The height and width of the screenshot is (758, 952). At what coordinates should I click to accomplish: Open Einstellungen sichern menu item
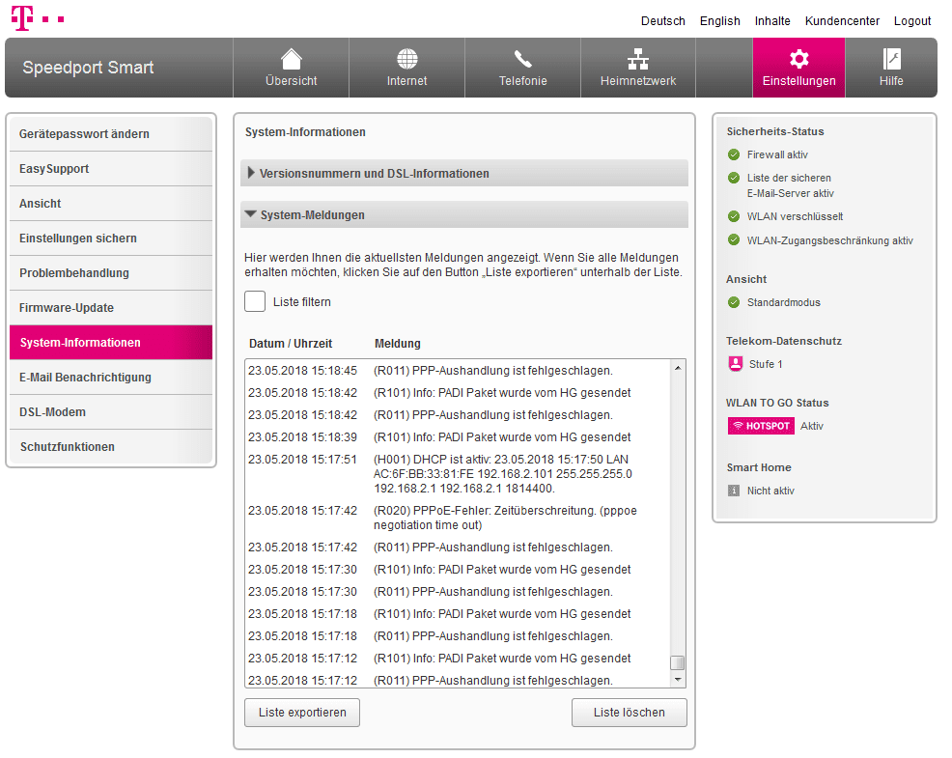[x=111, y=239]
